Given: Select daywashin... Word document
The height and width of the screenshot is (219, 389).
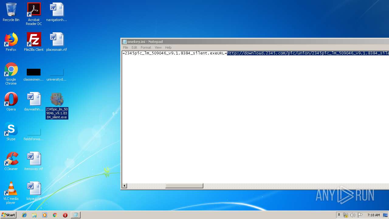Looking at the screenshot, I should pyautogui.click(x=34, y=102).
